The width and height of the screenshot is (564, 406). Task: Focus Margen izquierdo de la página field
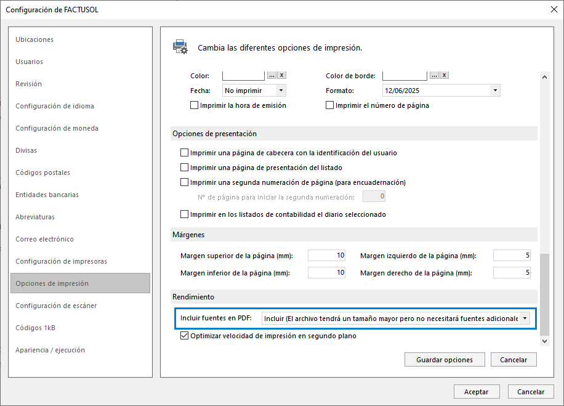512,256
